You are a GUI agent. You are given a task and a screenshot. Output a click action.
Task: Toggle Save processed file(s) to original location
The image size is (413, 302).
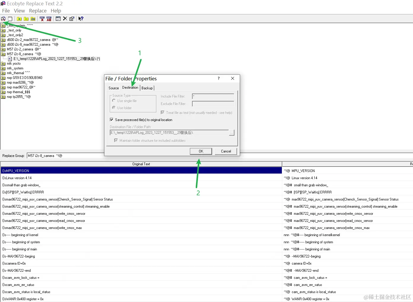[112, 120]
